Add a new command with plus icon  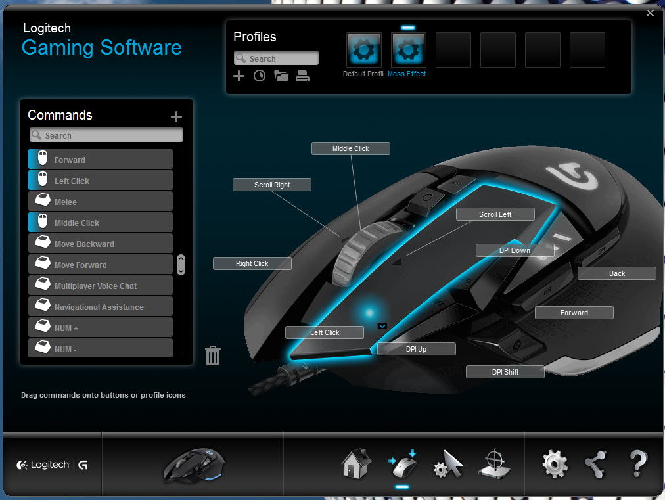click(176, 117)
